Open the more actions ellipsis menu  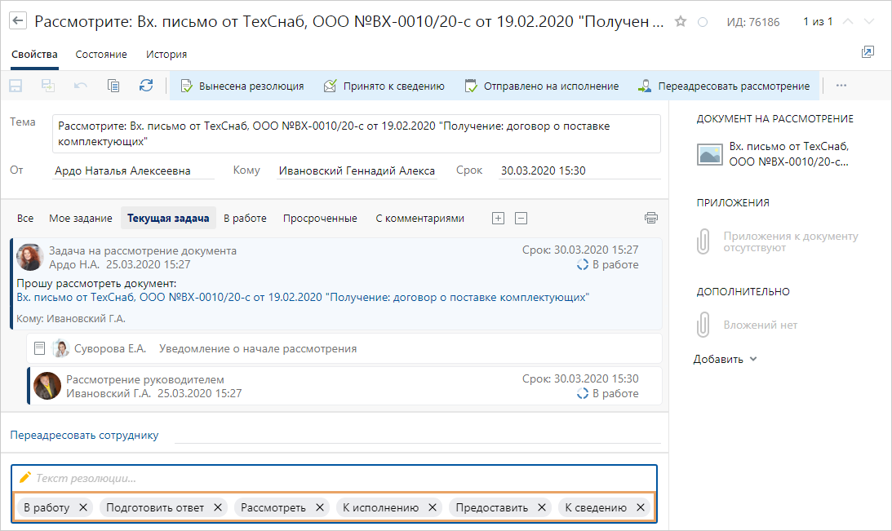click(x=841, y=86)
